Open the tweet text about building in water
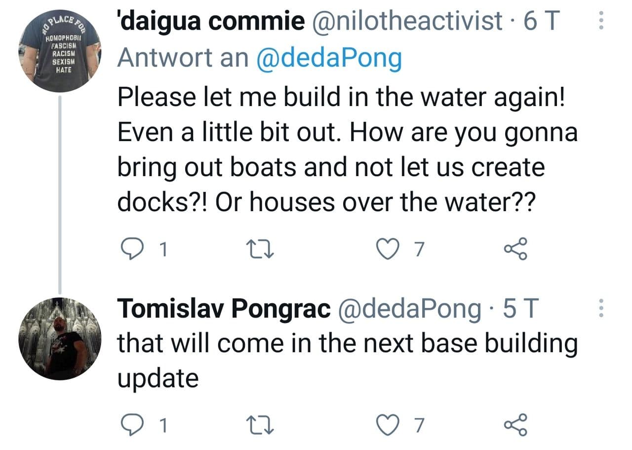 [341, 149]
